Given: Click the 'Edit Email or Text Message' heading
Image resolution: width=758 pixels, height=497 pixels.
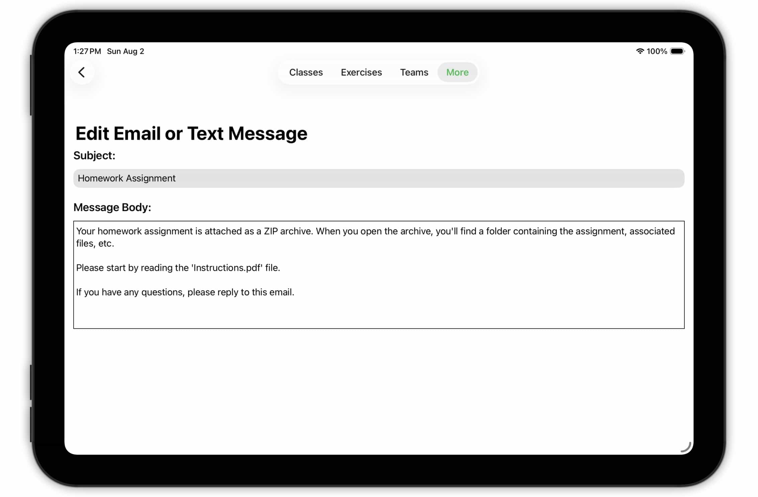Looking at the screenshot, I should point(191,133).
